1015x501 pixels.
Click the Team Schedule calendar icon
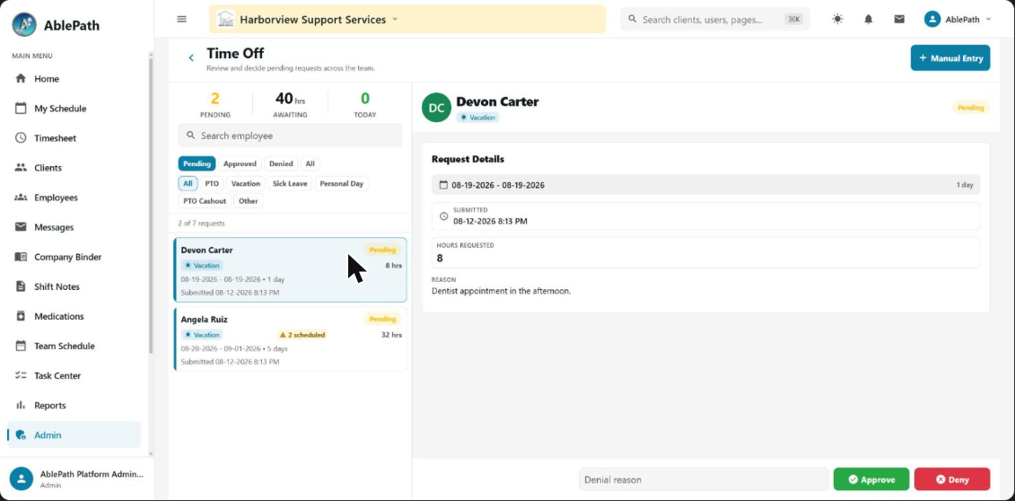(21, 346)
